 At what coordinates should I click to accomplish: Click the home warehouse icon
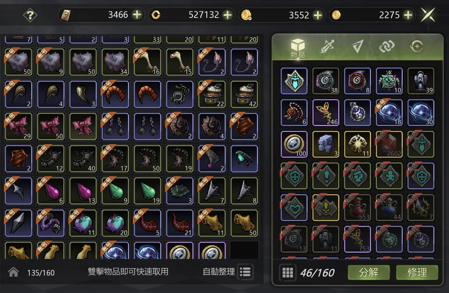[13, 272]
